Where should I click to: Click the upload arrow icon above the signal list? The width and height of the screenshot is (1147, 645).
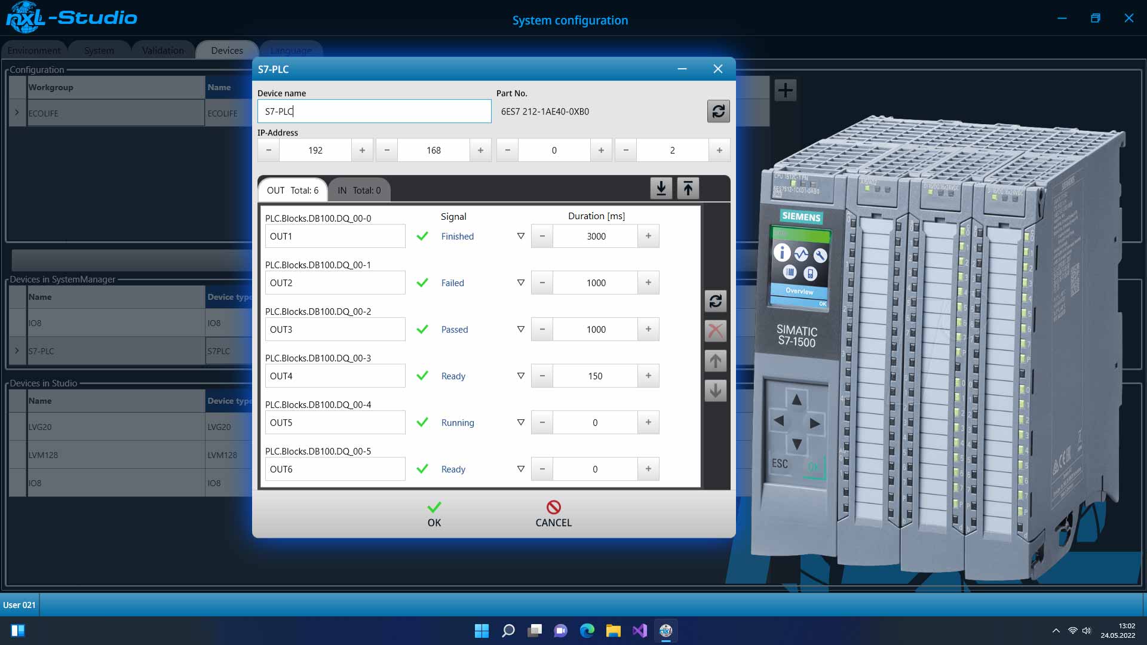coord(688,189)
